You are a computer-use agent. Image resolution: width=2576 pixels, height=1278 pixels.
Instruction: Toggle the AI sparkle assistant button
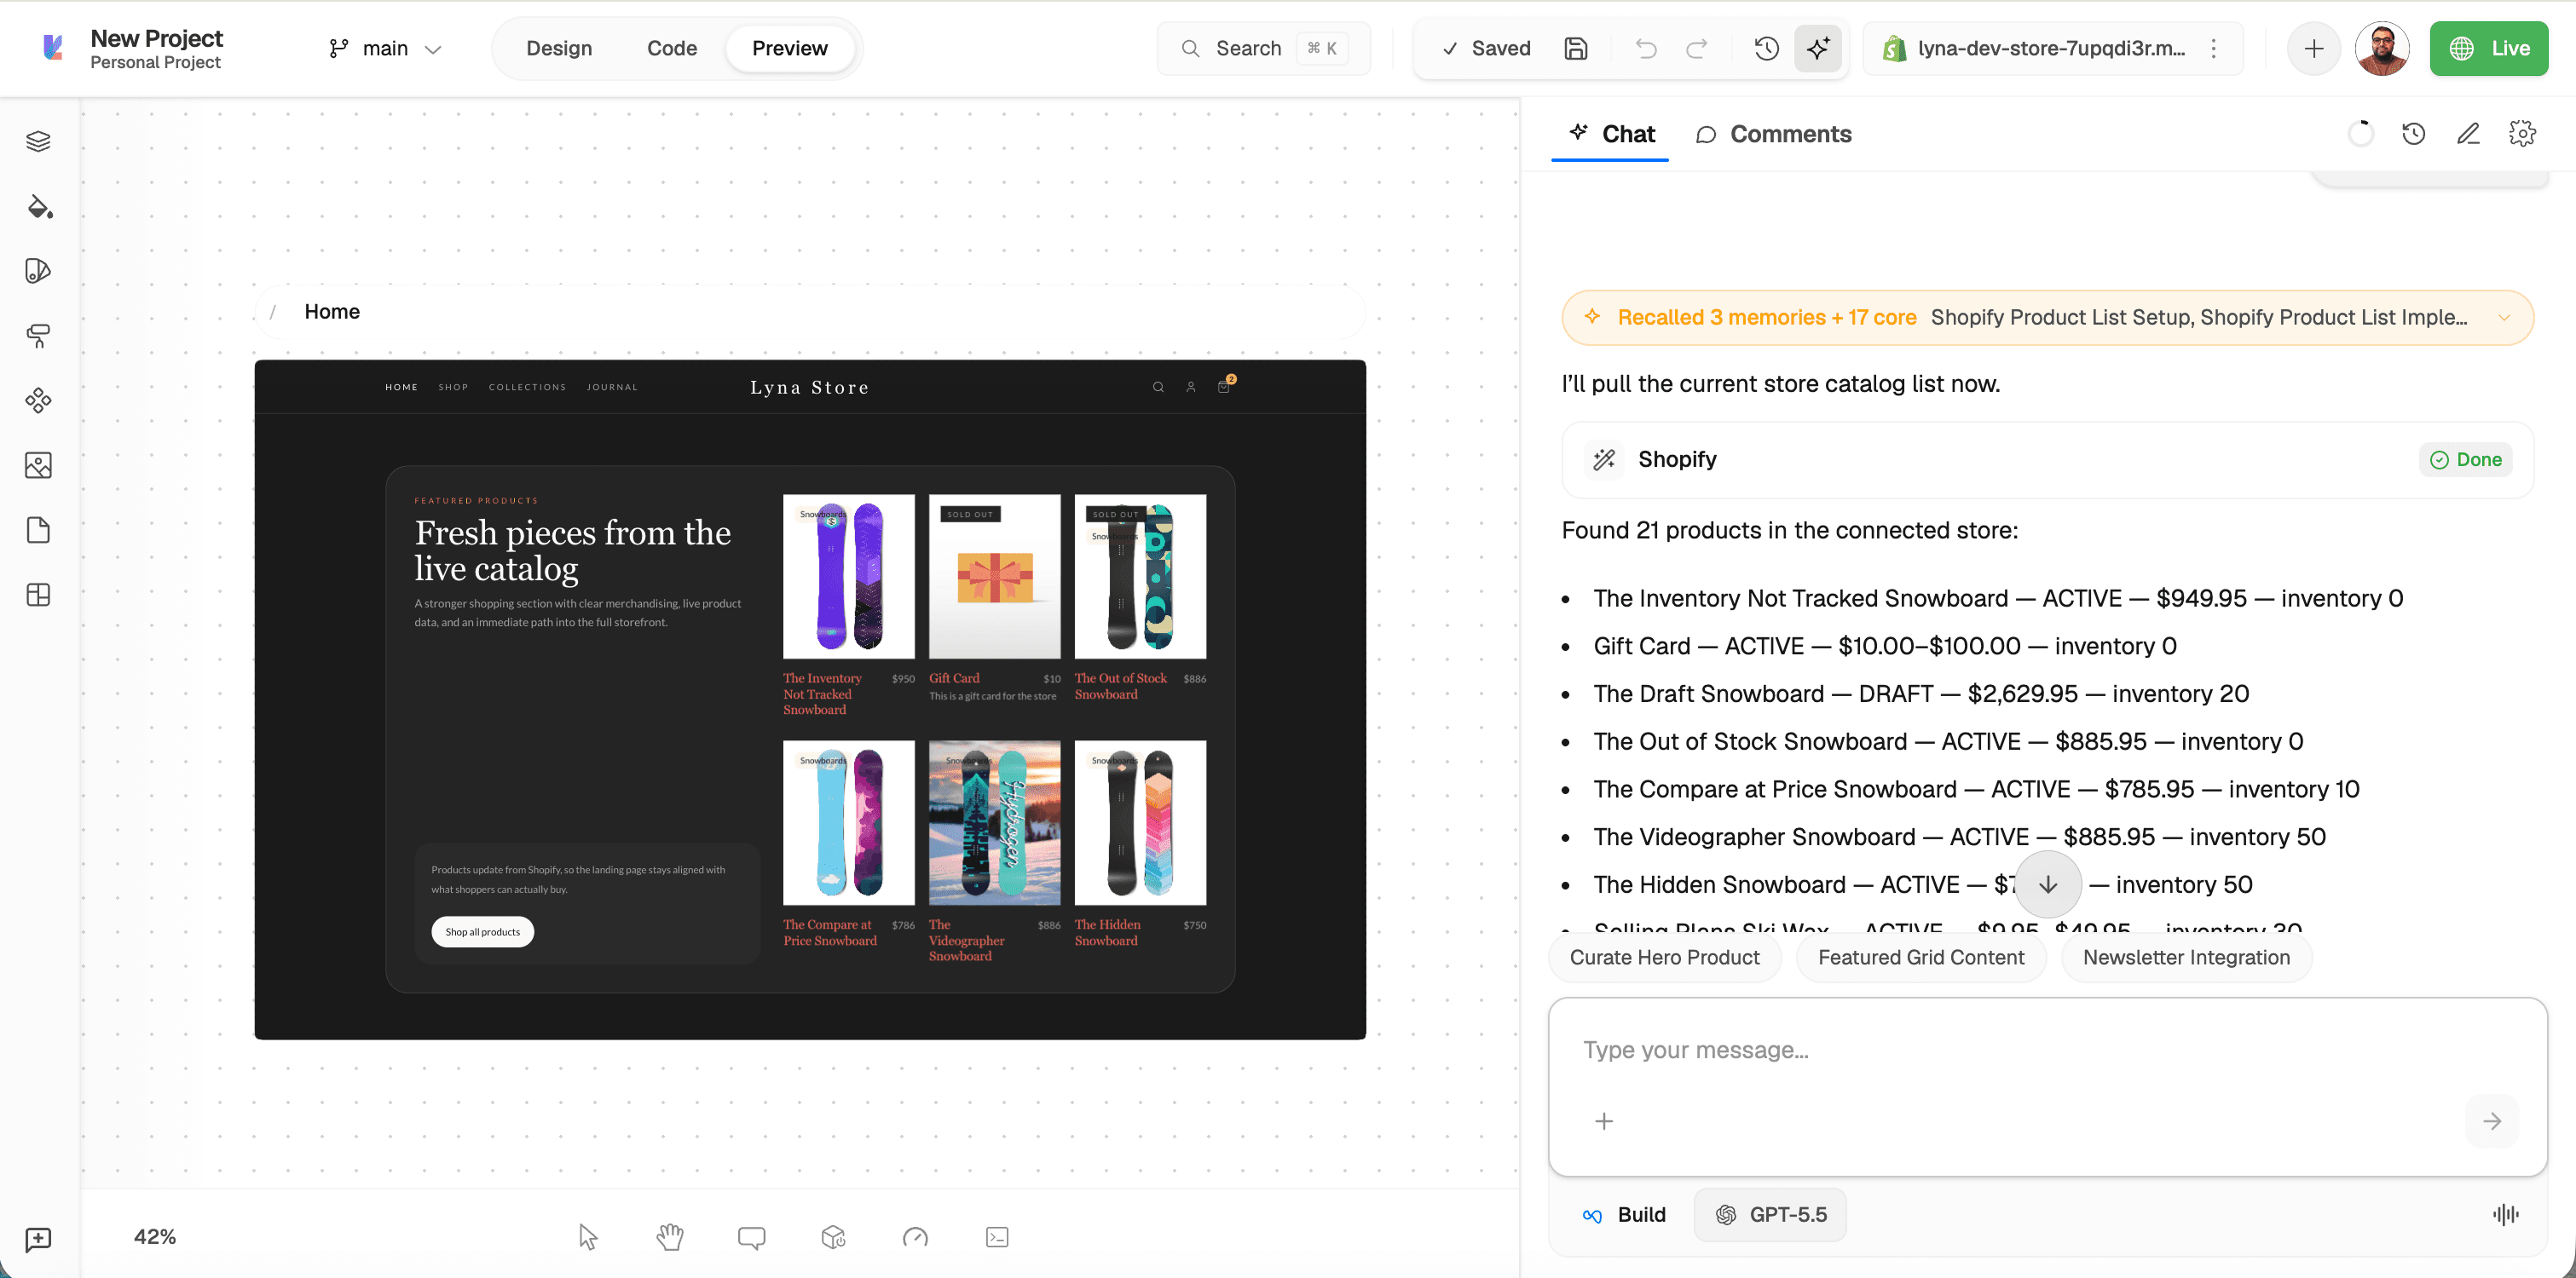tap(1818, 48)
